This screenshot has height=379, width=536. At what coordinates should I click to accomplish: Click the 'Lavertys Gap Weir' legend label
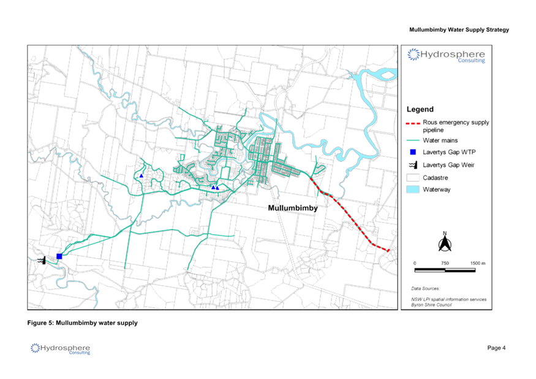(448, 165)
